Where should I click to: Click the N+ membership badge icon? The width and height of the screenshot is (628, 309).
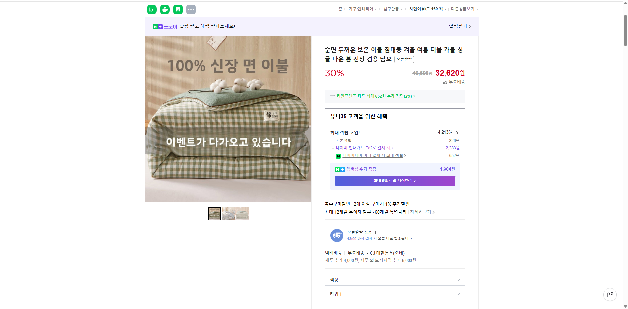340,169
